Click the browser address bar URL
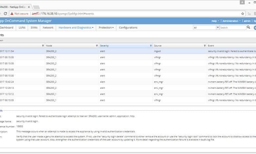 (x=63, y=14)
